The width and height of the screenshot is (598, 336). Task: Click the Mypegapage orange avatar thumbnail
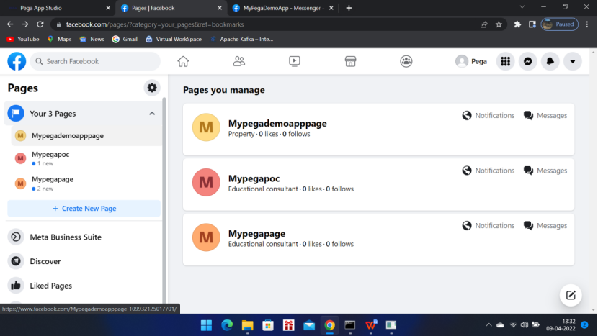point(206,237)
